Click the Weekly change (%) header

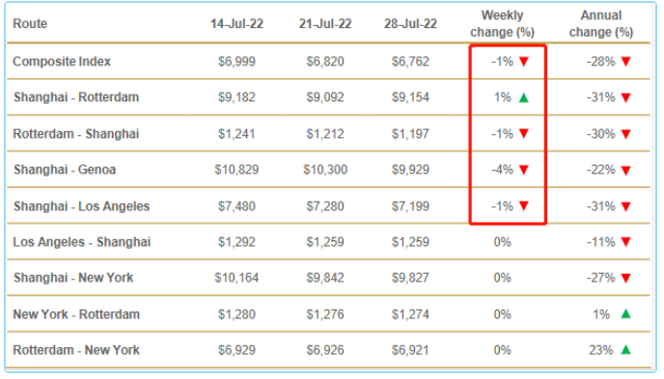(502, 24)
